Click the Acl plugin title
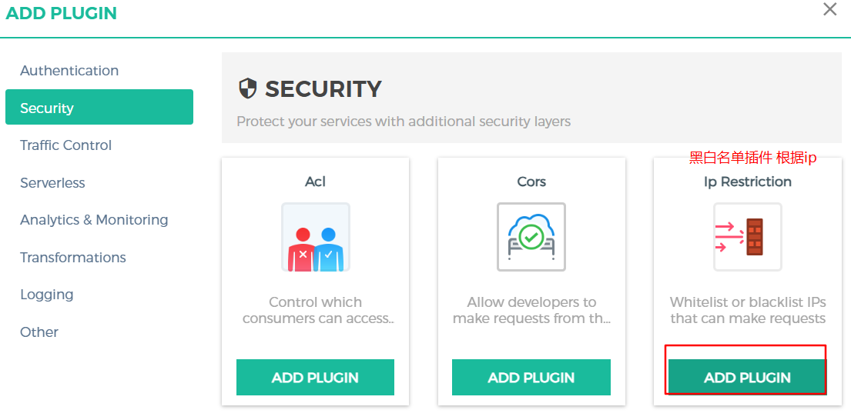Viewport: 851px width, 420px height. (x=315, y=182)
